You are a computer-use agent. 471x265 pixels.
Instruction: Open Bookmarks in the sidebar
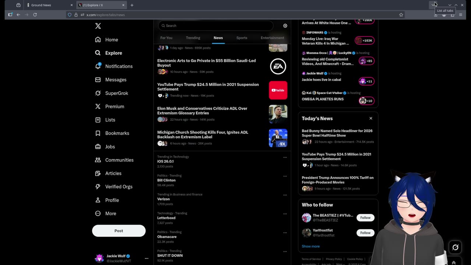112,133
